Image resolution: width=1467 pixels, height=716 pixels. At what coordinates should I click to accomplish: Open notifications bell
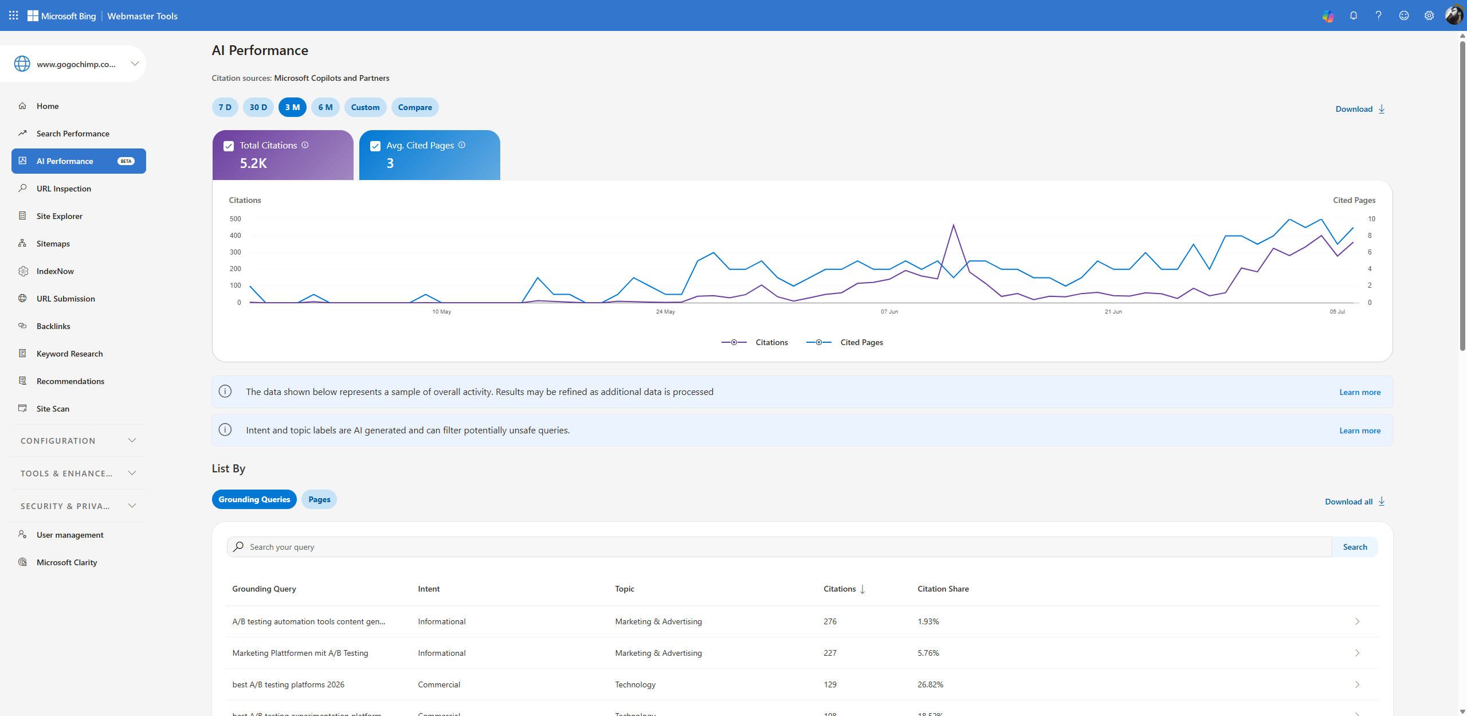tap(1354, 15)
